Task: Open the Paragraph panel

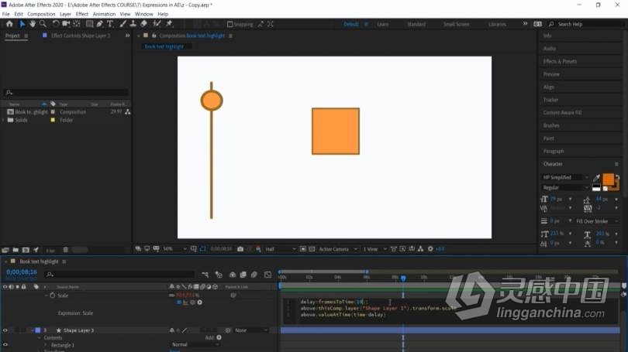Action: tap(554, 151)
